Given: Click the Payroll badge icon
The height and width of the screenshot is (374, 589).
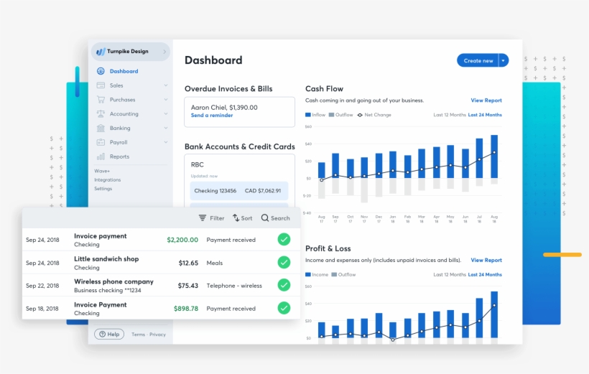Looking at the screenshot, I should click(101, 142).
